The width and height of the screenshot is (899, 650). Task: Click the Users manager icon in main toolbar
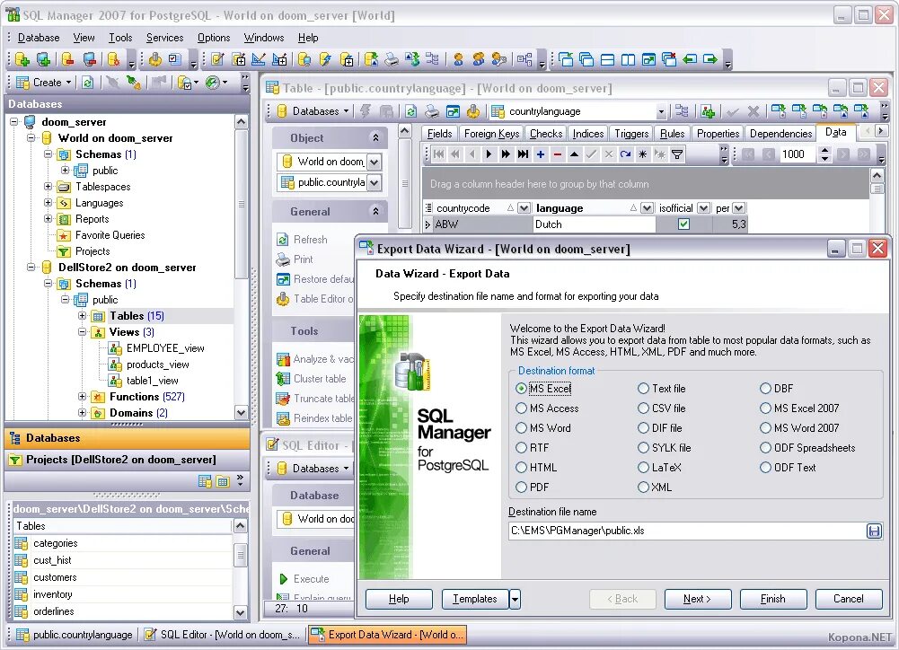click(x=458, y=59)
